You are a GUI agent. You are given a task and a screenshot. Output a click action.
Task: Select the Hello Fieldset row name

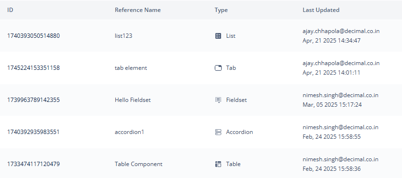point(133,100)
